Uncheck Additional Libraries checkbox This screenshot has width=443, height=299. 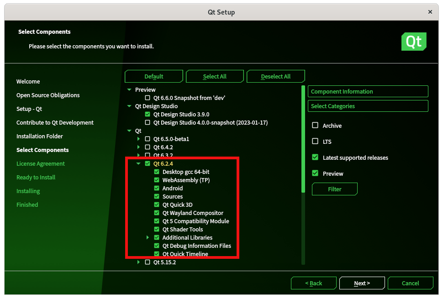point(157,237)
